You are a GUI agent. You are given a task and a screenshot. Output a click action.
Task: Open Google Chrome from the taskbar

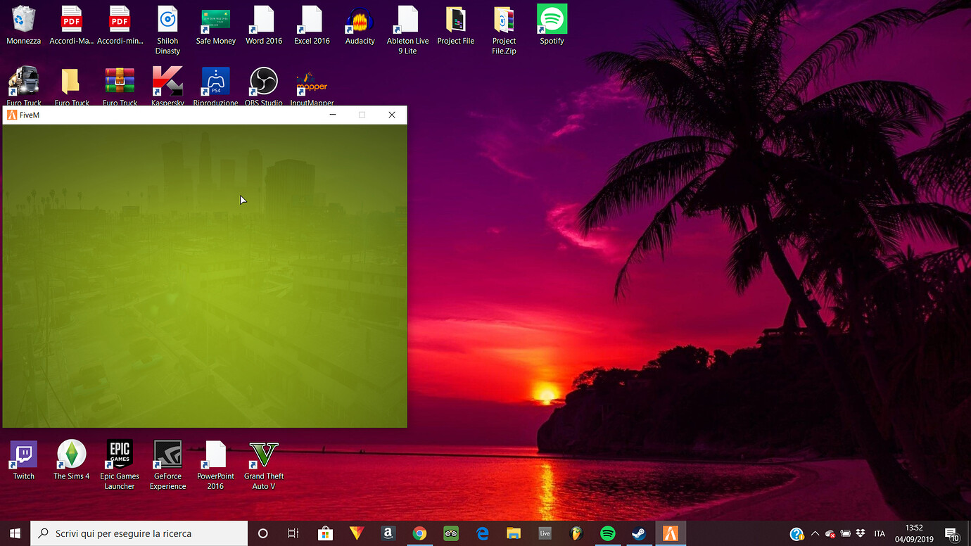tap(419, 534)
